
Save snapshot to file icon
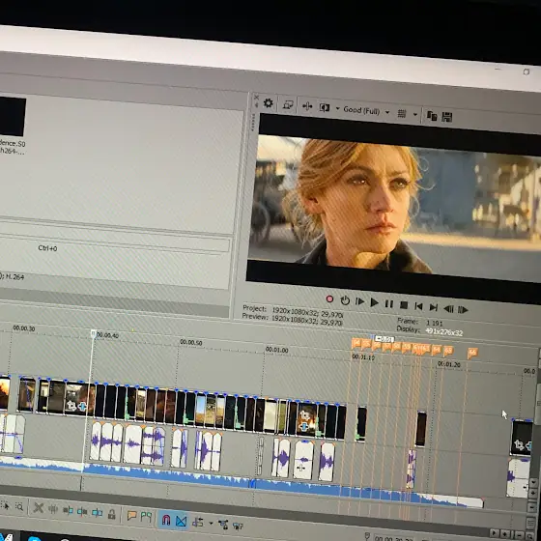pyautogui.click(x=446, y=117)
